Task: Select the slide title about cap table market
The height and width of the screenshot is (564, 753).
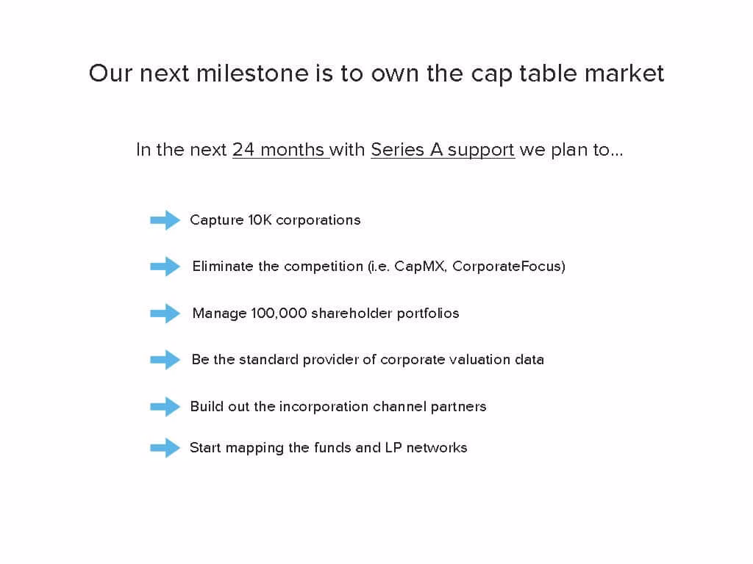Action: pyautogui.click(x=376, y=74)
